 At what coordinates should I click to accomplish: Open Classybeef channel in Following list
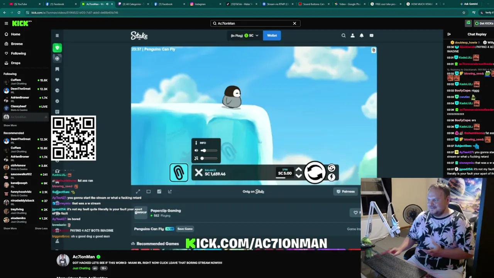[25, 108]
